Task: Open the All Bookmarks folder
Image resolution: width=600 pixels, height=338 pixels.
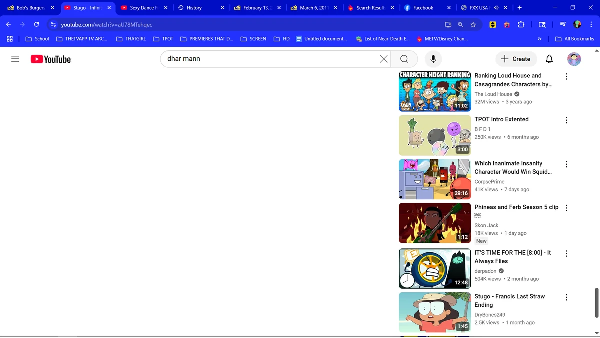Action: pyautogui.click(x=575, y=38)
